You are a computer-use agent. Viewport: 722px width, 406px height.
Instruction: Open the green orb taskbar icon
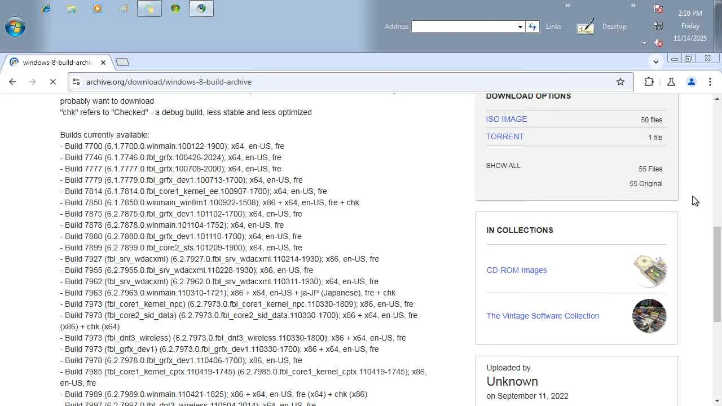pyautogui.click(x=175, y=8)
